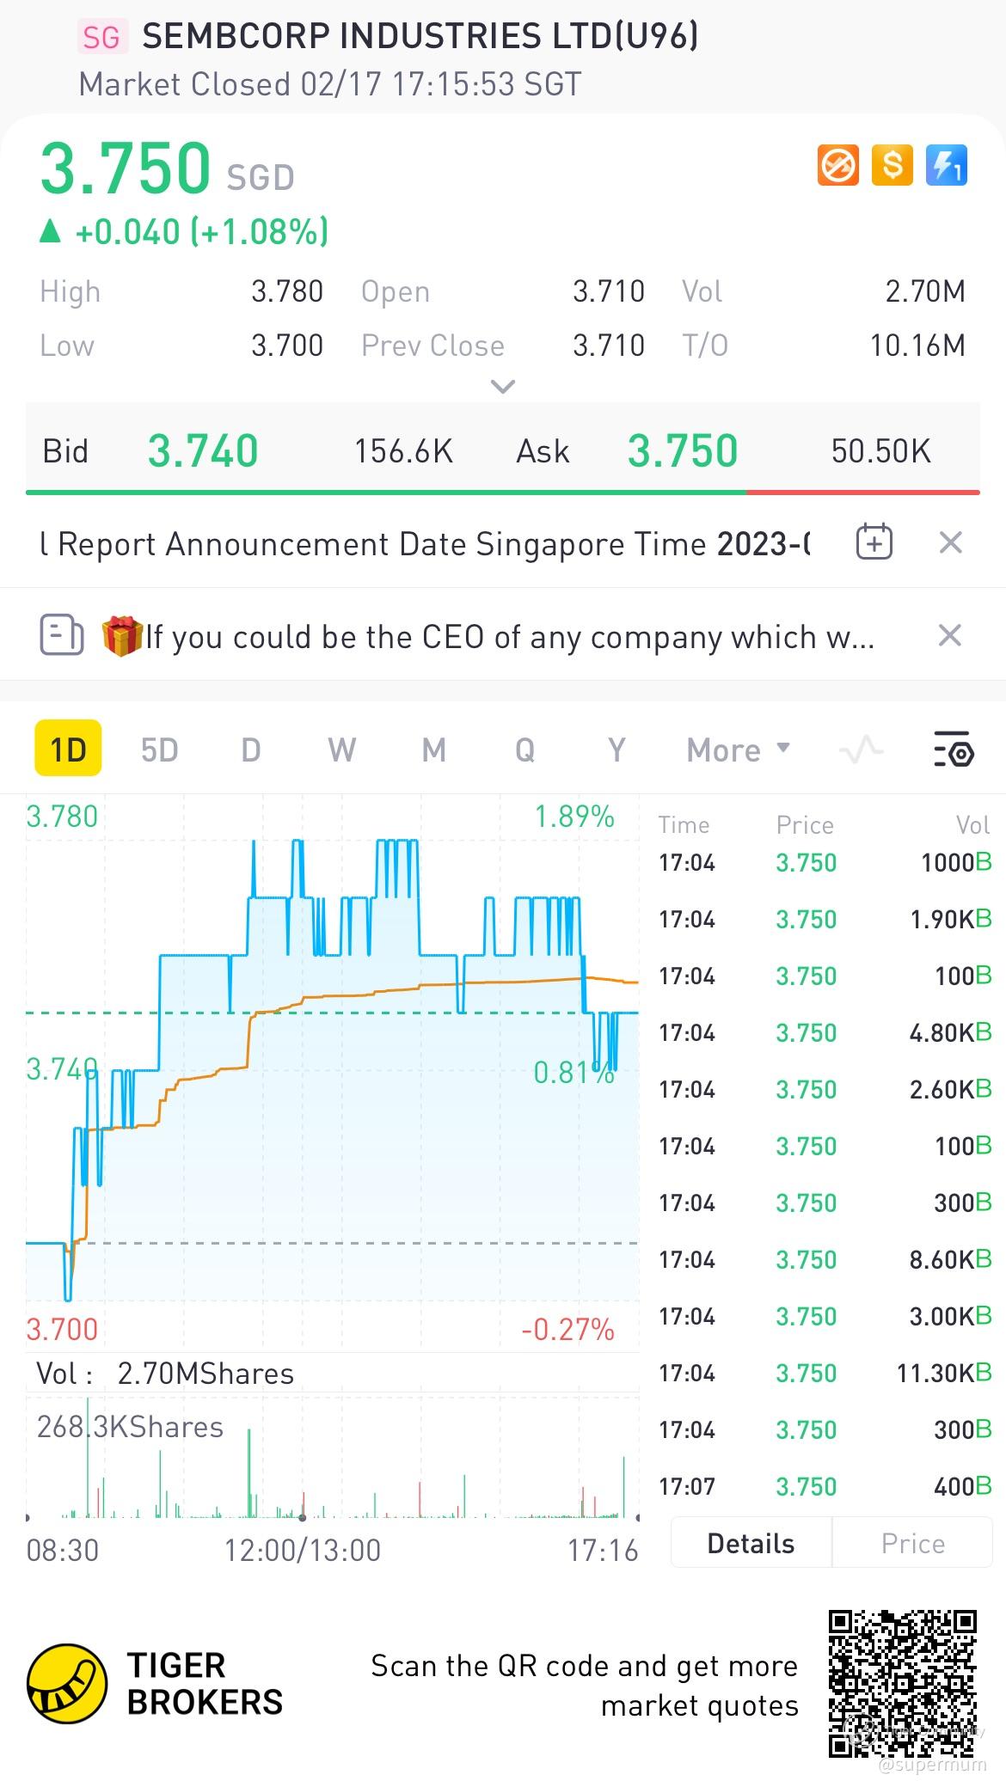Image resolution: width=1006 pixels, height=1787 pixels.
Task: Tap the yellow dollar sign badge icon
Action: pos(893,165)
